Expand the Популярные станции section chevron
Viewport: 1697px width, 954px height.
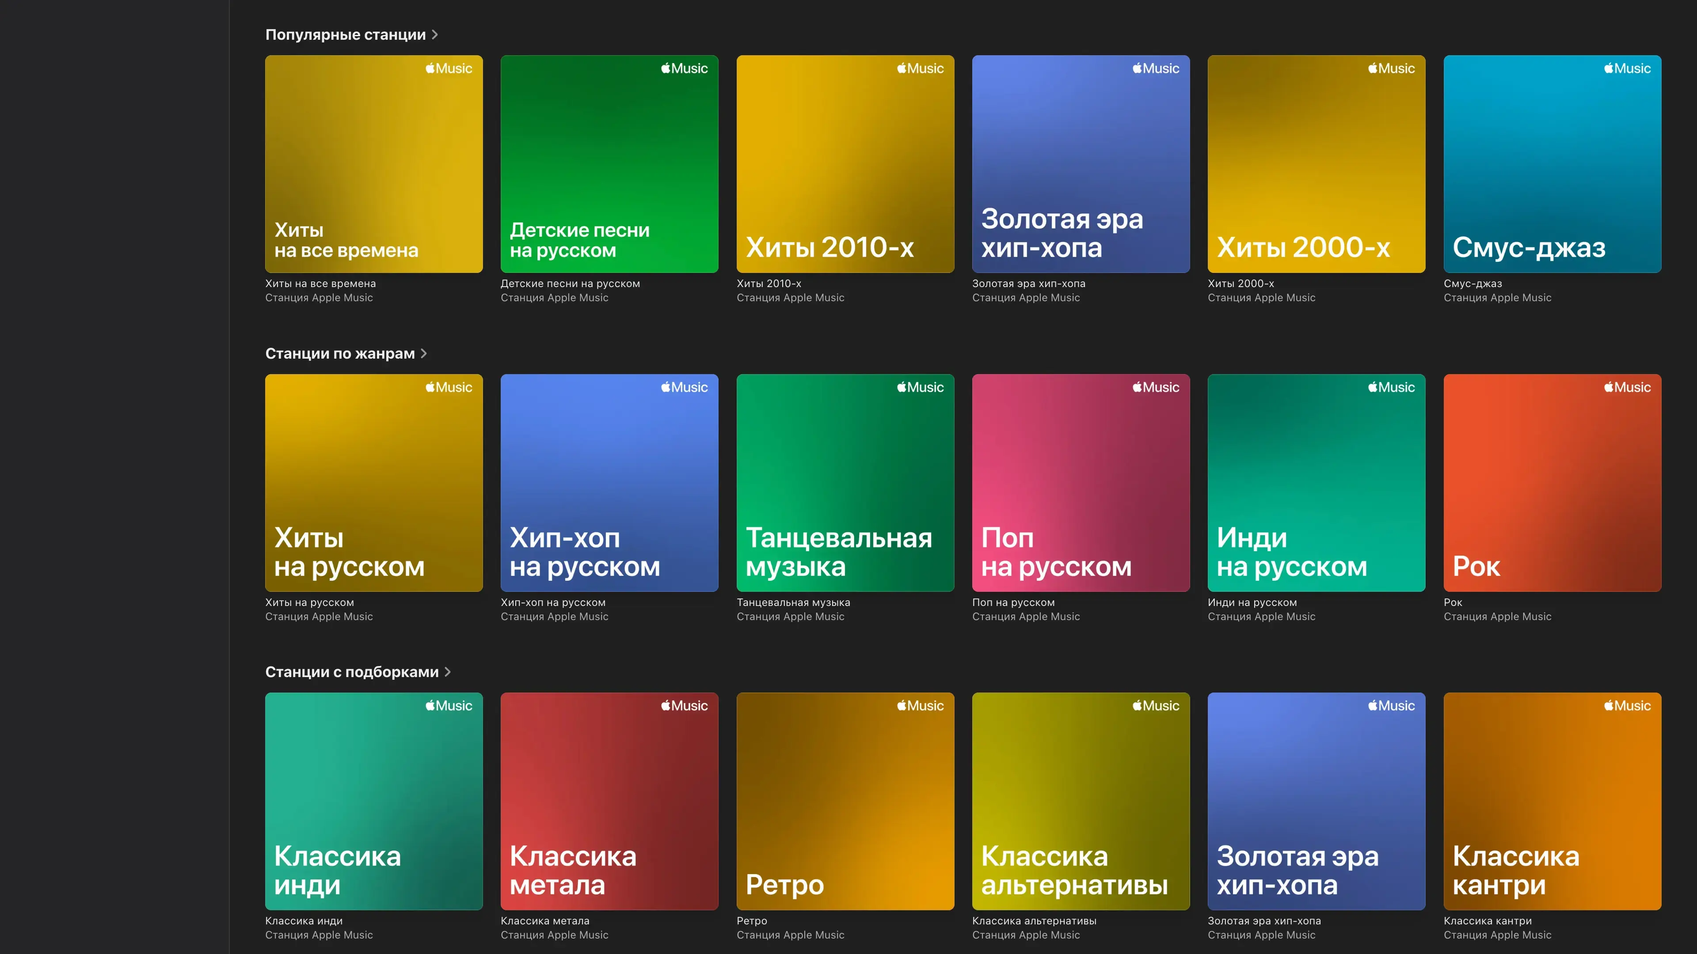[435, 35]
